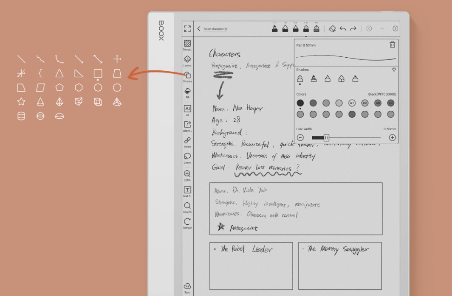Pick the cylinder shape in the palette
Screen dimensions: 452x296
tap(21, 116)
